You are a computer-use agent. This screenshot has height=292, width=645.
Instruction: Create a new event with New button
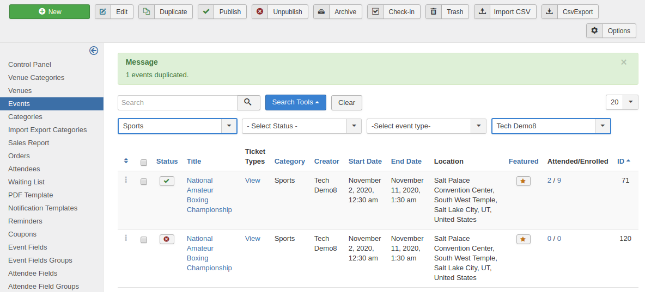50,11
